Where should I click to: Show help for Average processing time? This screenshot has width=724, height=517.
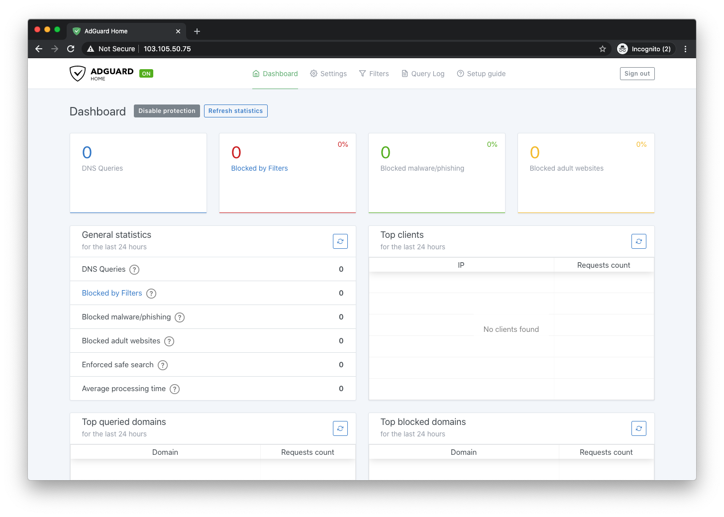[x=175, y=389]
